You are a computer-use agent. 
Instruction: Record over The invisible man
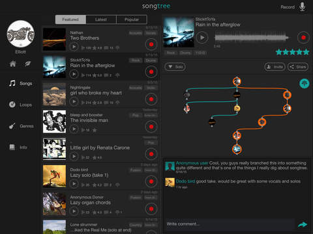tap(151, 127)
